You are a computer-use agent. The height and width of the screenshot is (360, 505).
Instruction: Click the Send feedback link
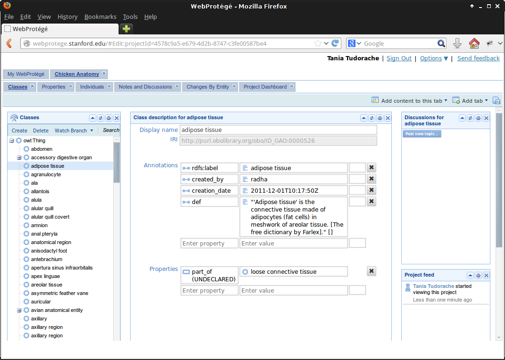pos(478,58)
